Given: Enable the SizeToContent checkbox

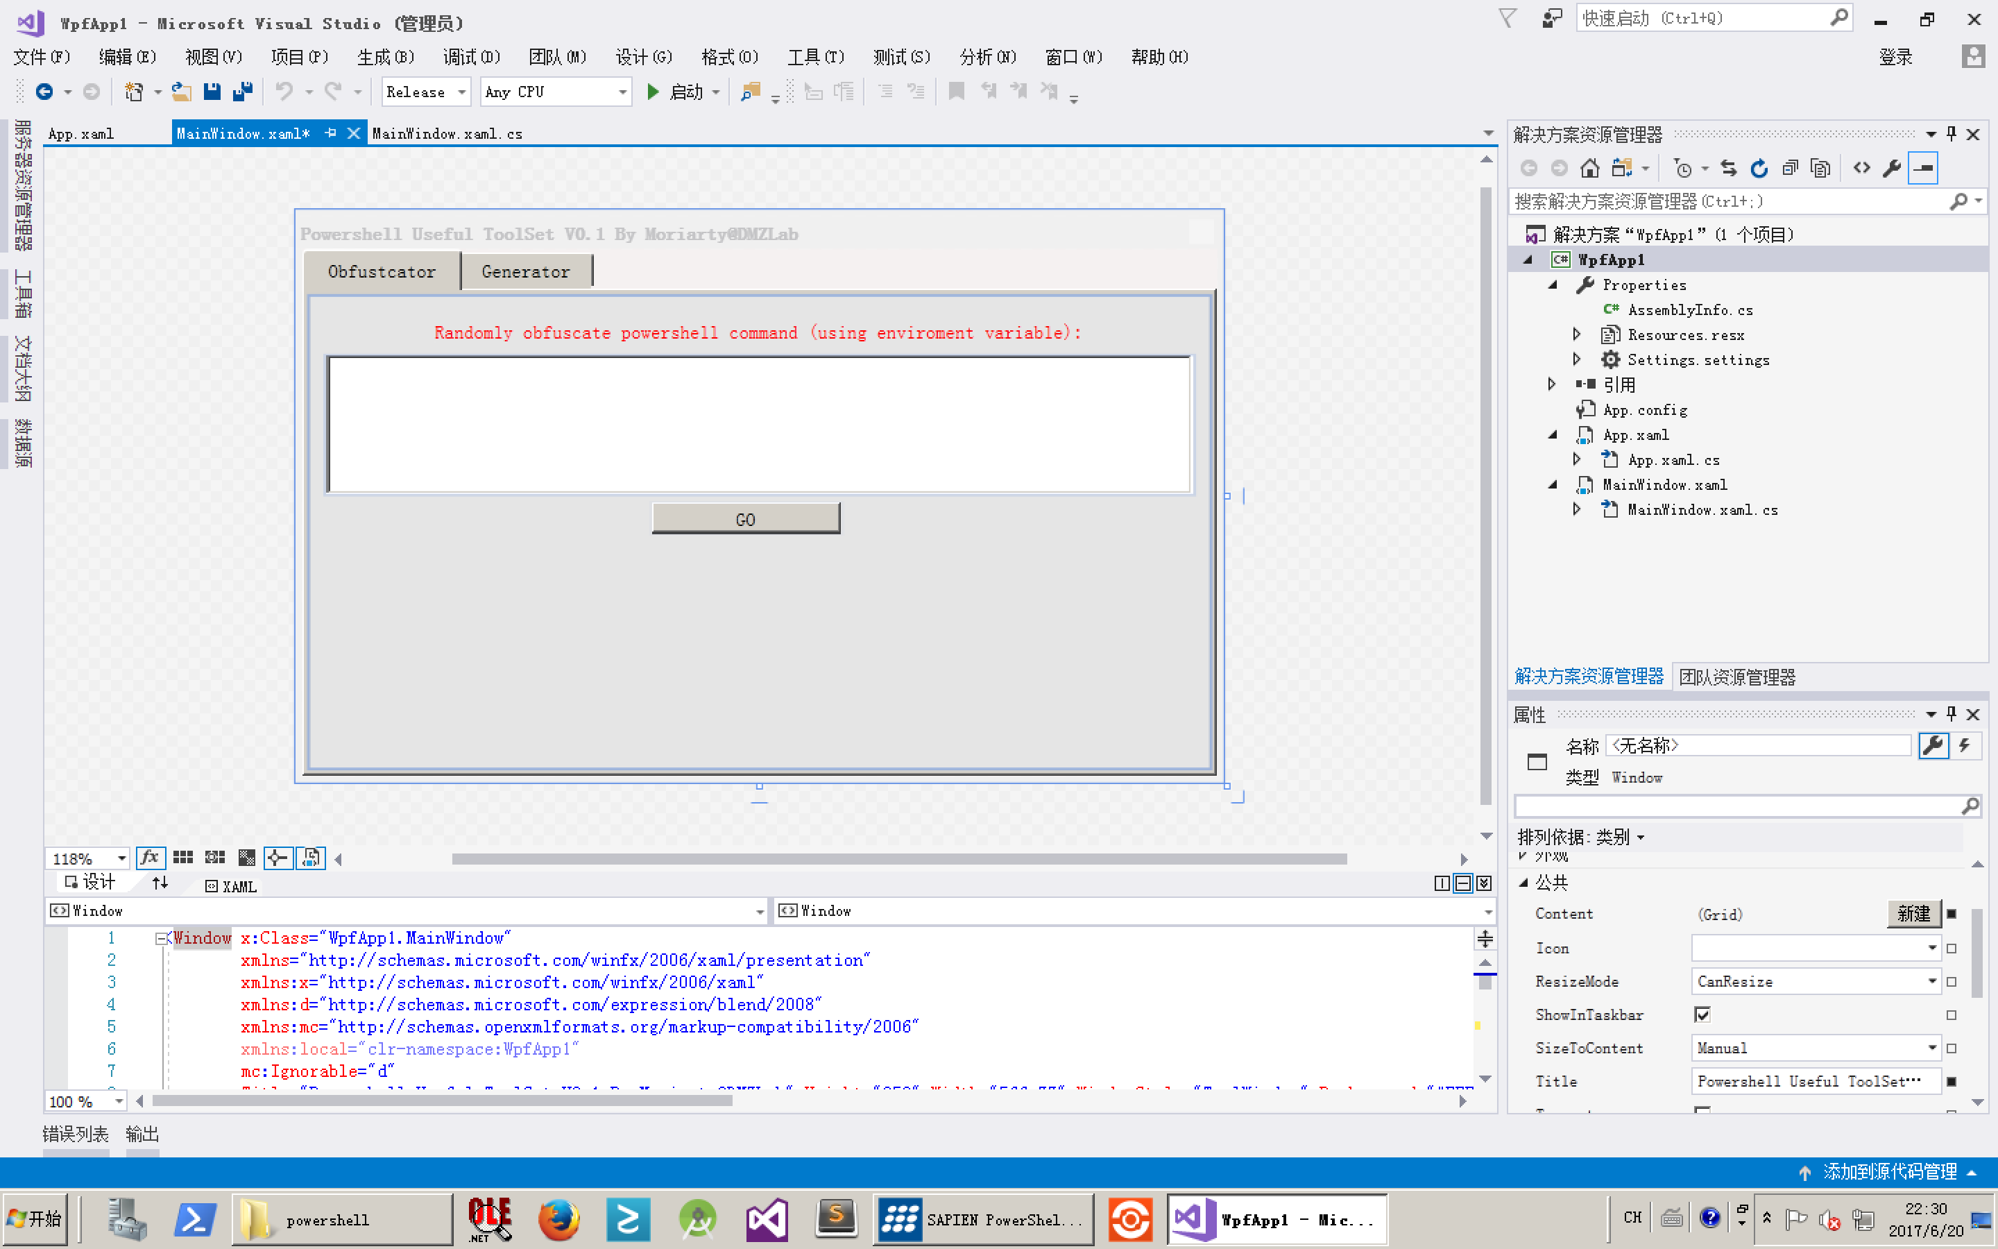Looking at the screenshot, I should click(1954, 1048).
